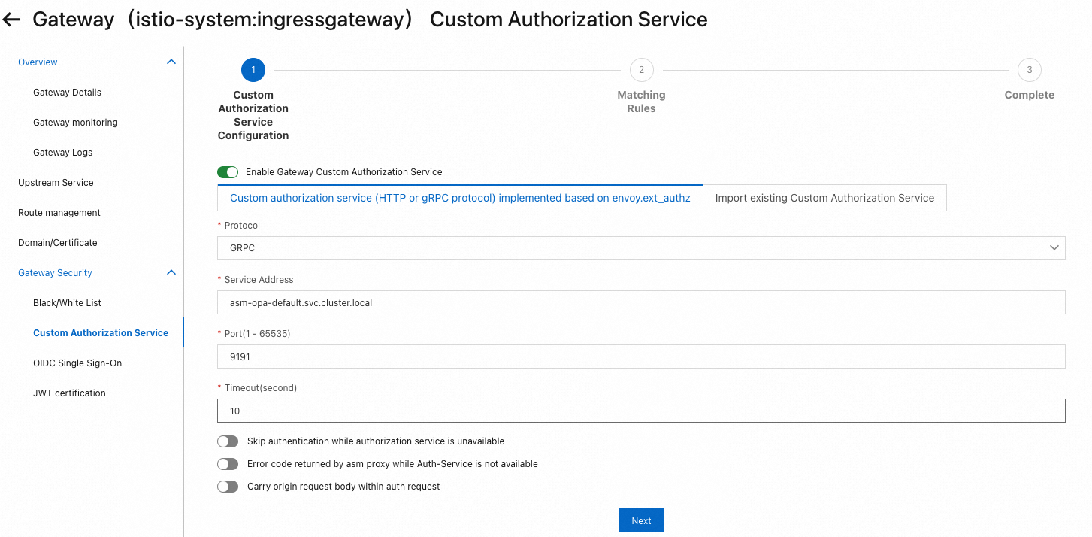Disable Gateway Custom Authorization Service toggle
The image size is (1092, 537).
228,172
